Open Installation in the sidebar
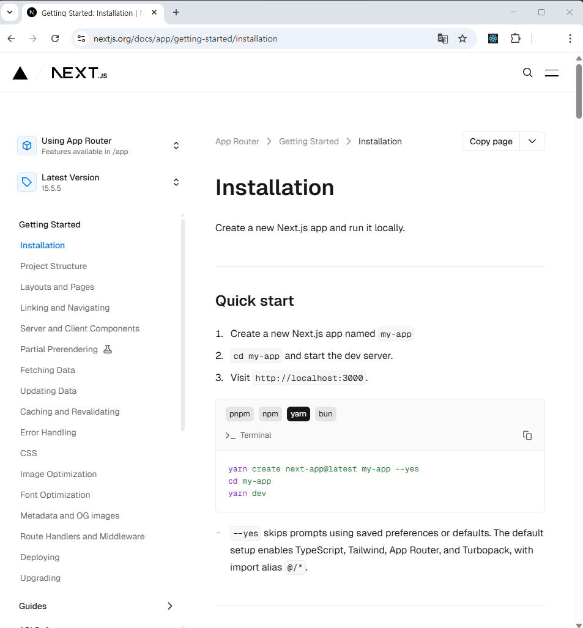The height and width of the screenshot is (628, 583). (42, 245)
